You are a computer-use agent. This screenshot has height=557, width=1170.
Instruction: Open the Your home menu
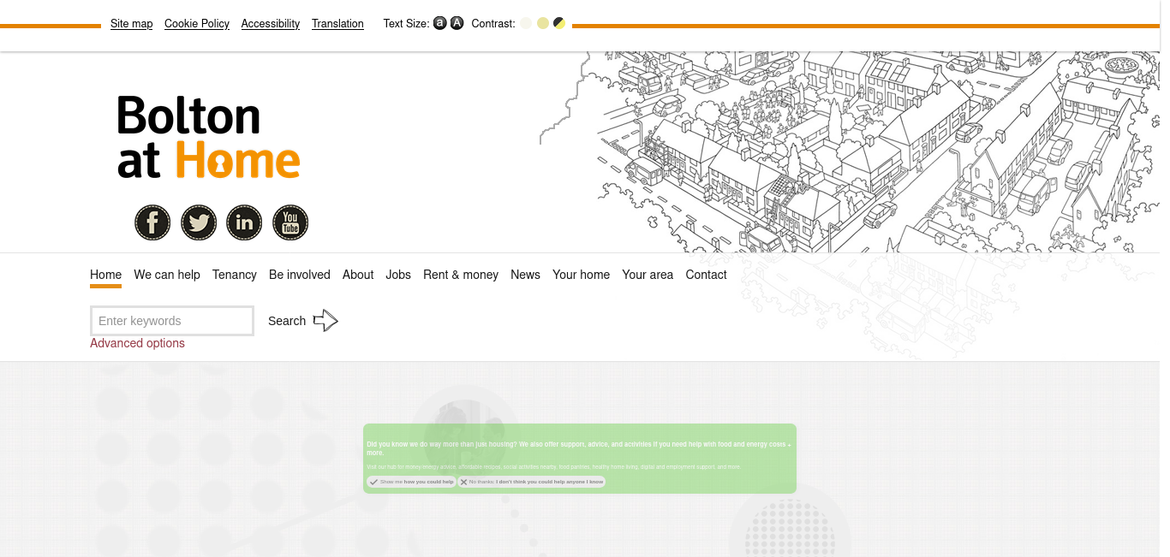point(582,275)
